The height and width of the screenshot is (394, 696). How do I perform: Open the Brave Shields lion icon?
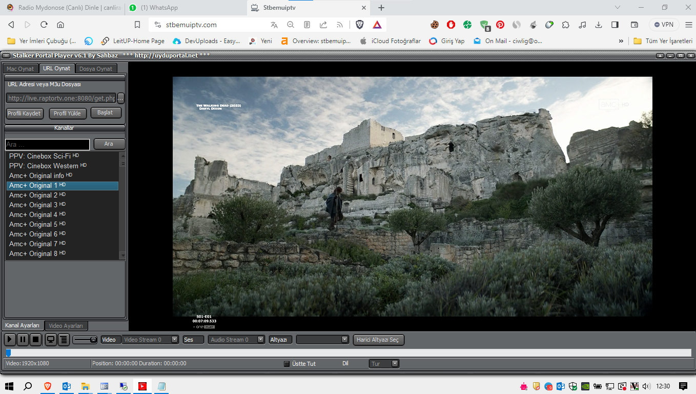[x=360, y=25]
